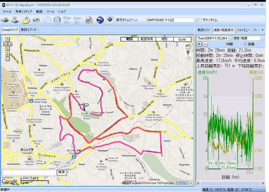
Task: Zoom out the map with minus button
Action: (x=8, y=59)
